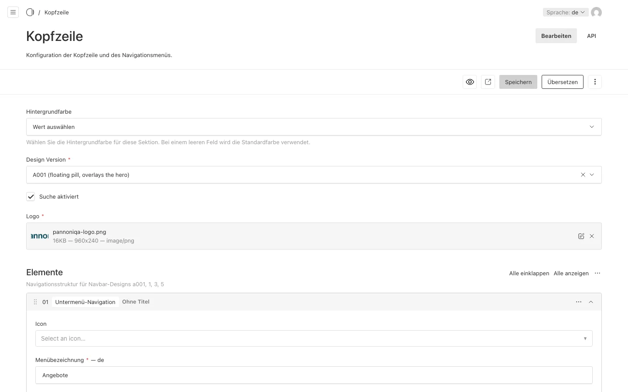This screenshot has width=628, height=392.
Task: Click the pannoniqa-logo.png file name
Action: click(79, 232)
